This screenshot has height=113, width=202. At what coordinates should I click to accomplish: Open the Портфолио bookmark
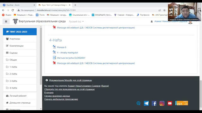pyautogui.click(x=143, y=15)
